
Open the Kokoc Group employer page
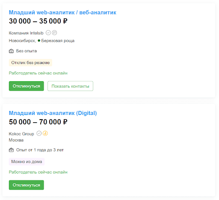tap(21, 134)
